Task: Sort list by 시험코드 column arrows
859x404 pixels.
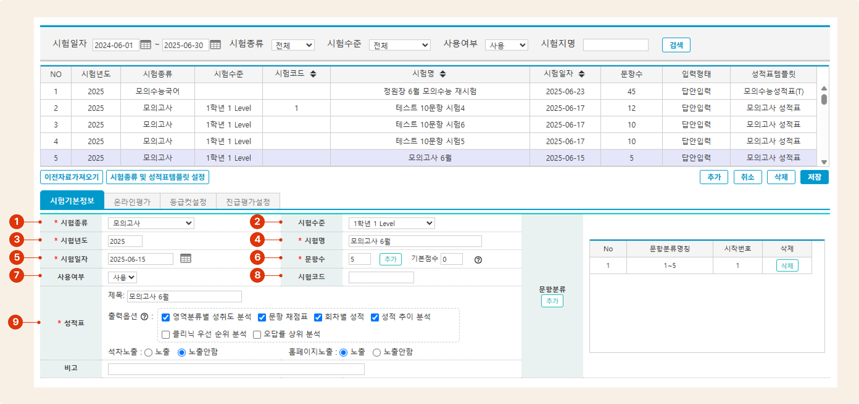Action: 313,74
